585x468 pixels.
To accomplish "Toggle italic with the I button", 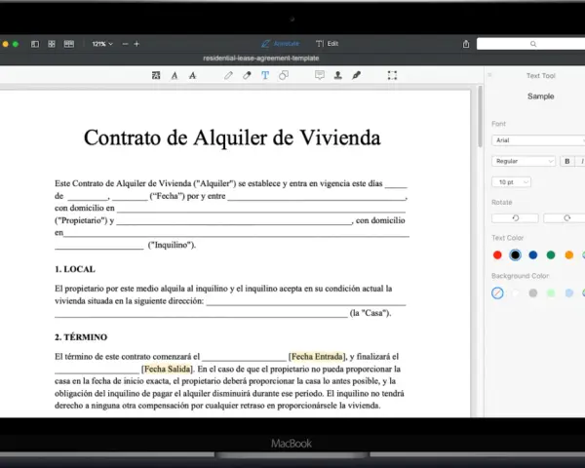I will (582, 161).
